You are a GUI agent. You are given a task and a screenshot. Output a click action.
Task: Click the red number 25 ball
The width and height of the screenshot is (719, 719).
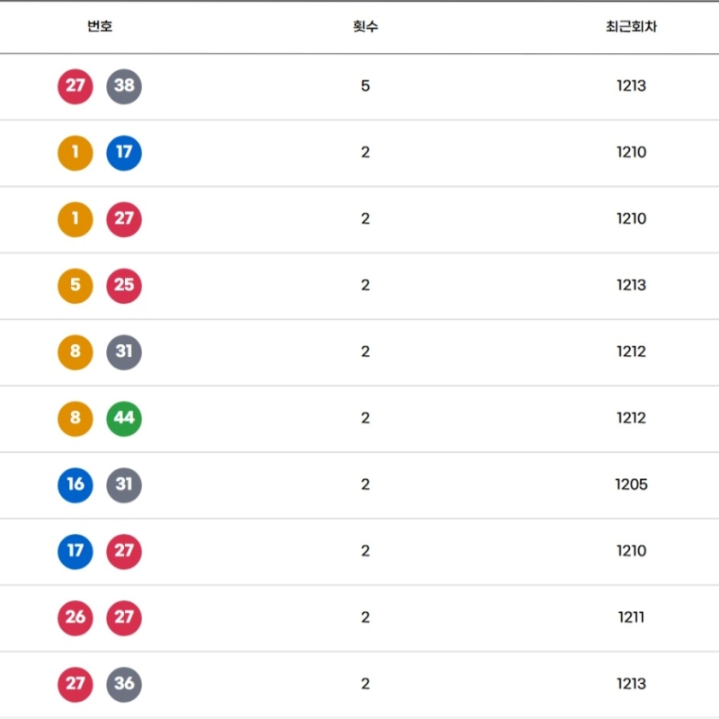pyautogui.click(x=124, y=286)
